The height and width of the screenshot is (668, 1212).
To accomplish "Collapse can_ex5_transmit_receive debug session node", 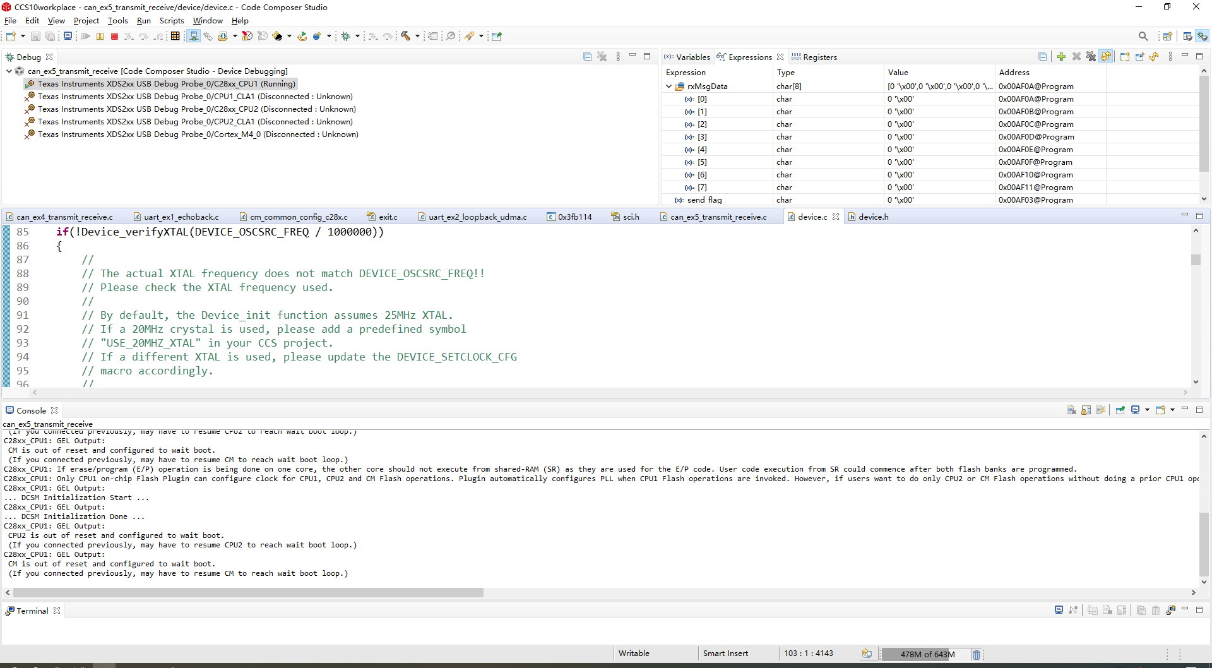I will (x=9, y=71).
